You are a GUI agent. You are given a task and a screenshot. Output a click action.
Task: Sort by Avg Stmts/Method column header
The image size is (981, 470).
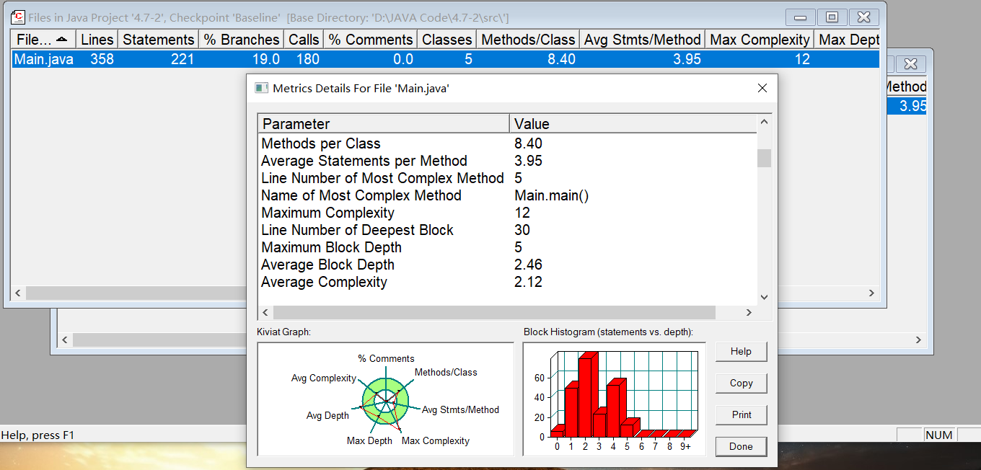[642, 40]
